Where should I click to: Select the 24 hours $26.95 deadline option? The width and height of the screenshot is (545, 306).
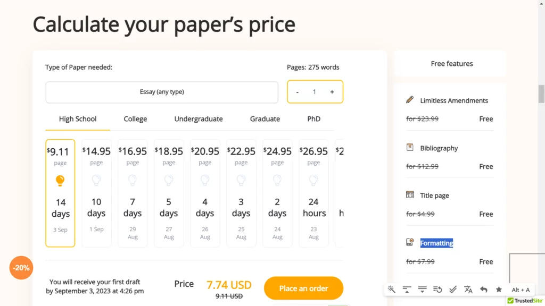coord(313,193)
